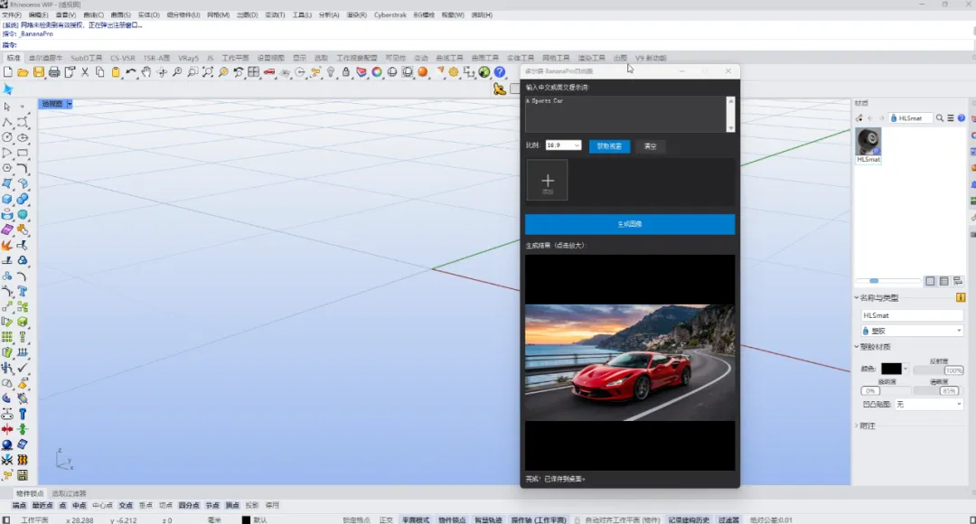This screenshot has width=976, height=524.
Task: Click the Cut scissors icon
Action: [x=85, y=72]
